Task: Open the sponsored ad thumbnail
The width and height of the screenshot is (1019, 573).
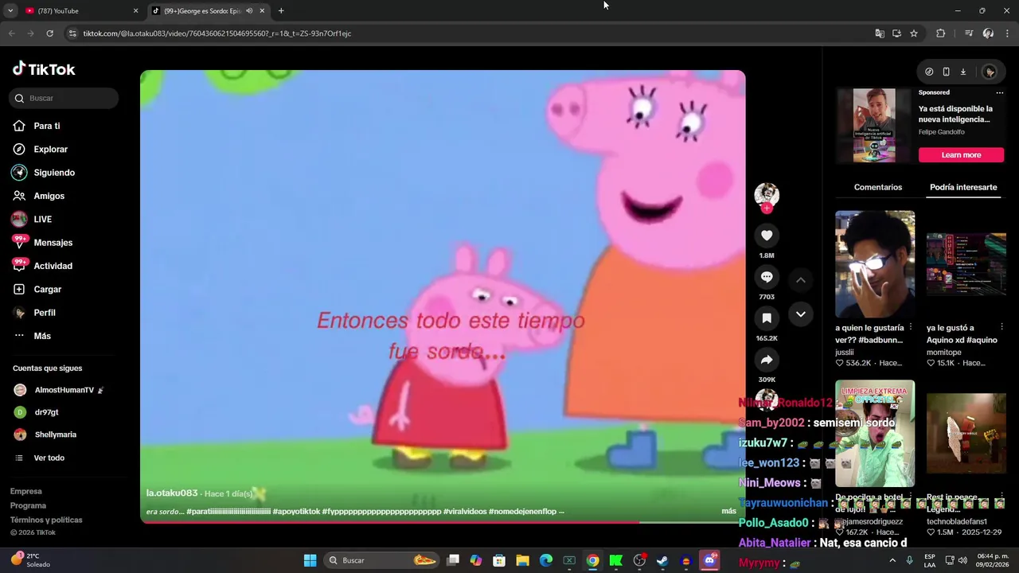Action: tap(874, 125)
